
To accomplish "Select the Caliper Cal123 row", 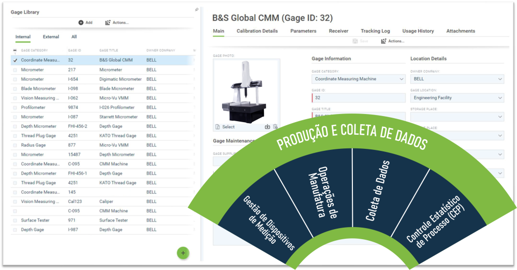I will (101, 201).
